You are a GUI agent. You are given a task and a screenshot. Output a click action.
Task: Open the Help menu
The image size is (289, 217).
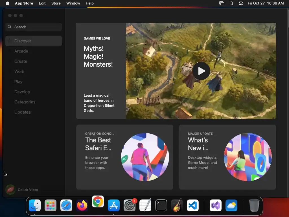(89, 3)
